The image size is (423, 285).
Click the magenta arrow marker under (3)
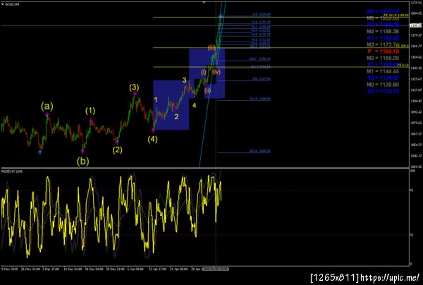click(135, 94)
